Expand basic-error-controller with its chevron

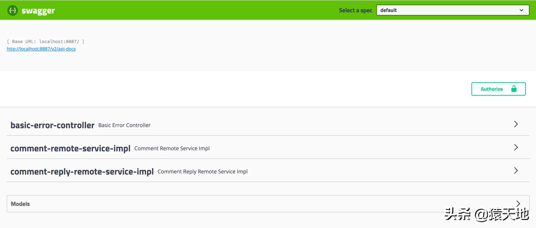tap(516, 124)
